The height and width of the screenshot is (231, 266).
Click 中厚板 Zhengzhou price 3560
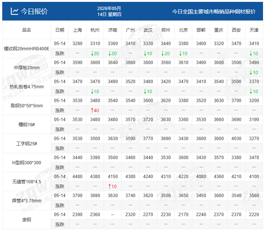coord(166,63)
